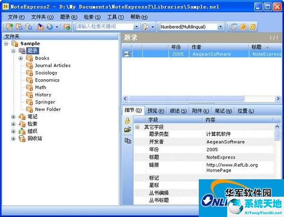
Task: Select the Journal Articles folder
Action: coord(53,66)
